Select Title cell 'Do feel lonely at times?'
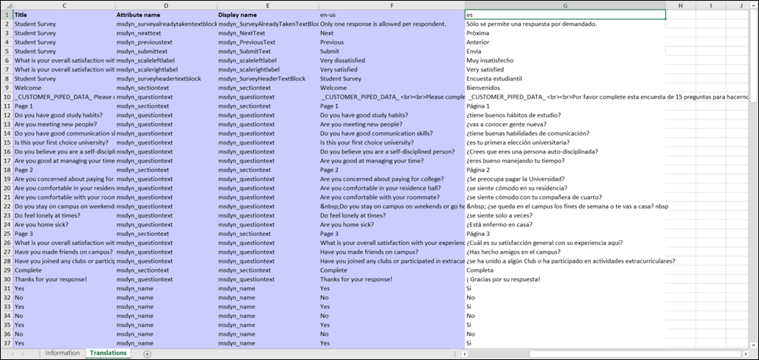The image size is (759, 360). pos(64,215)
